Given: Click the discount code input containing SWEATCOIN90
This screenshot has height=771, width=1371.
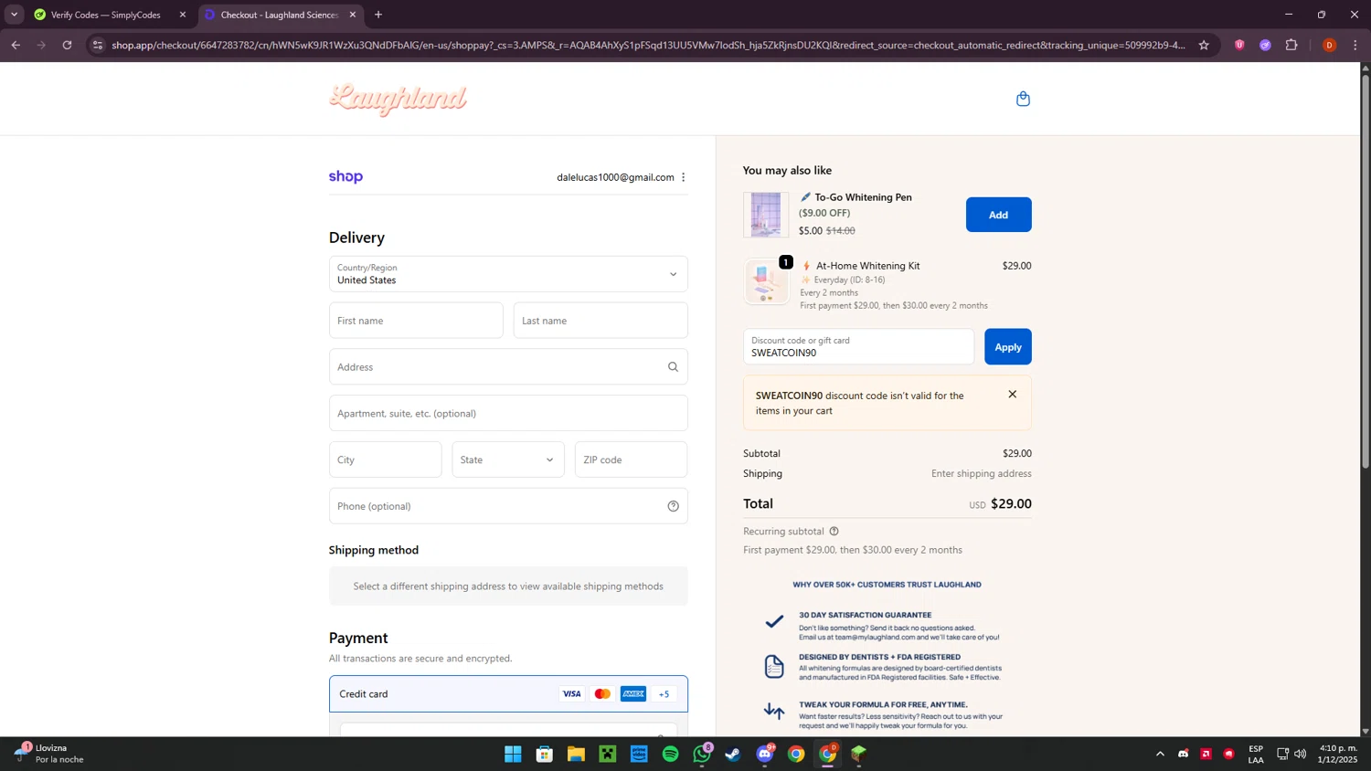Looking at the screenshot, I should click(858, 347).
